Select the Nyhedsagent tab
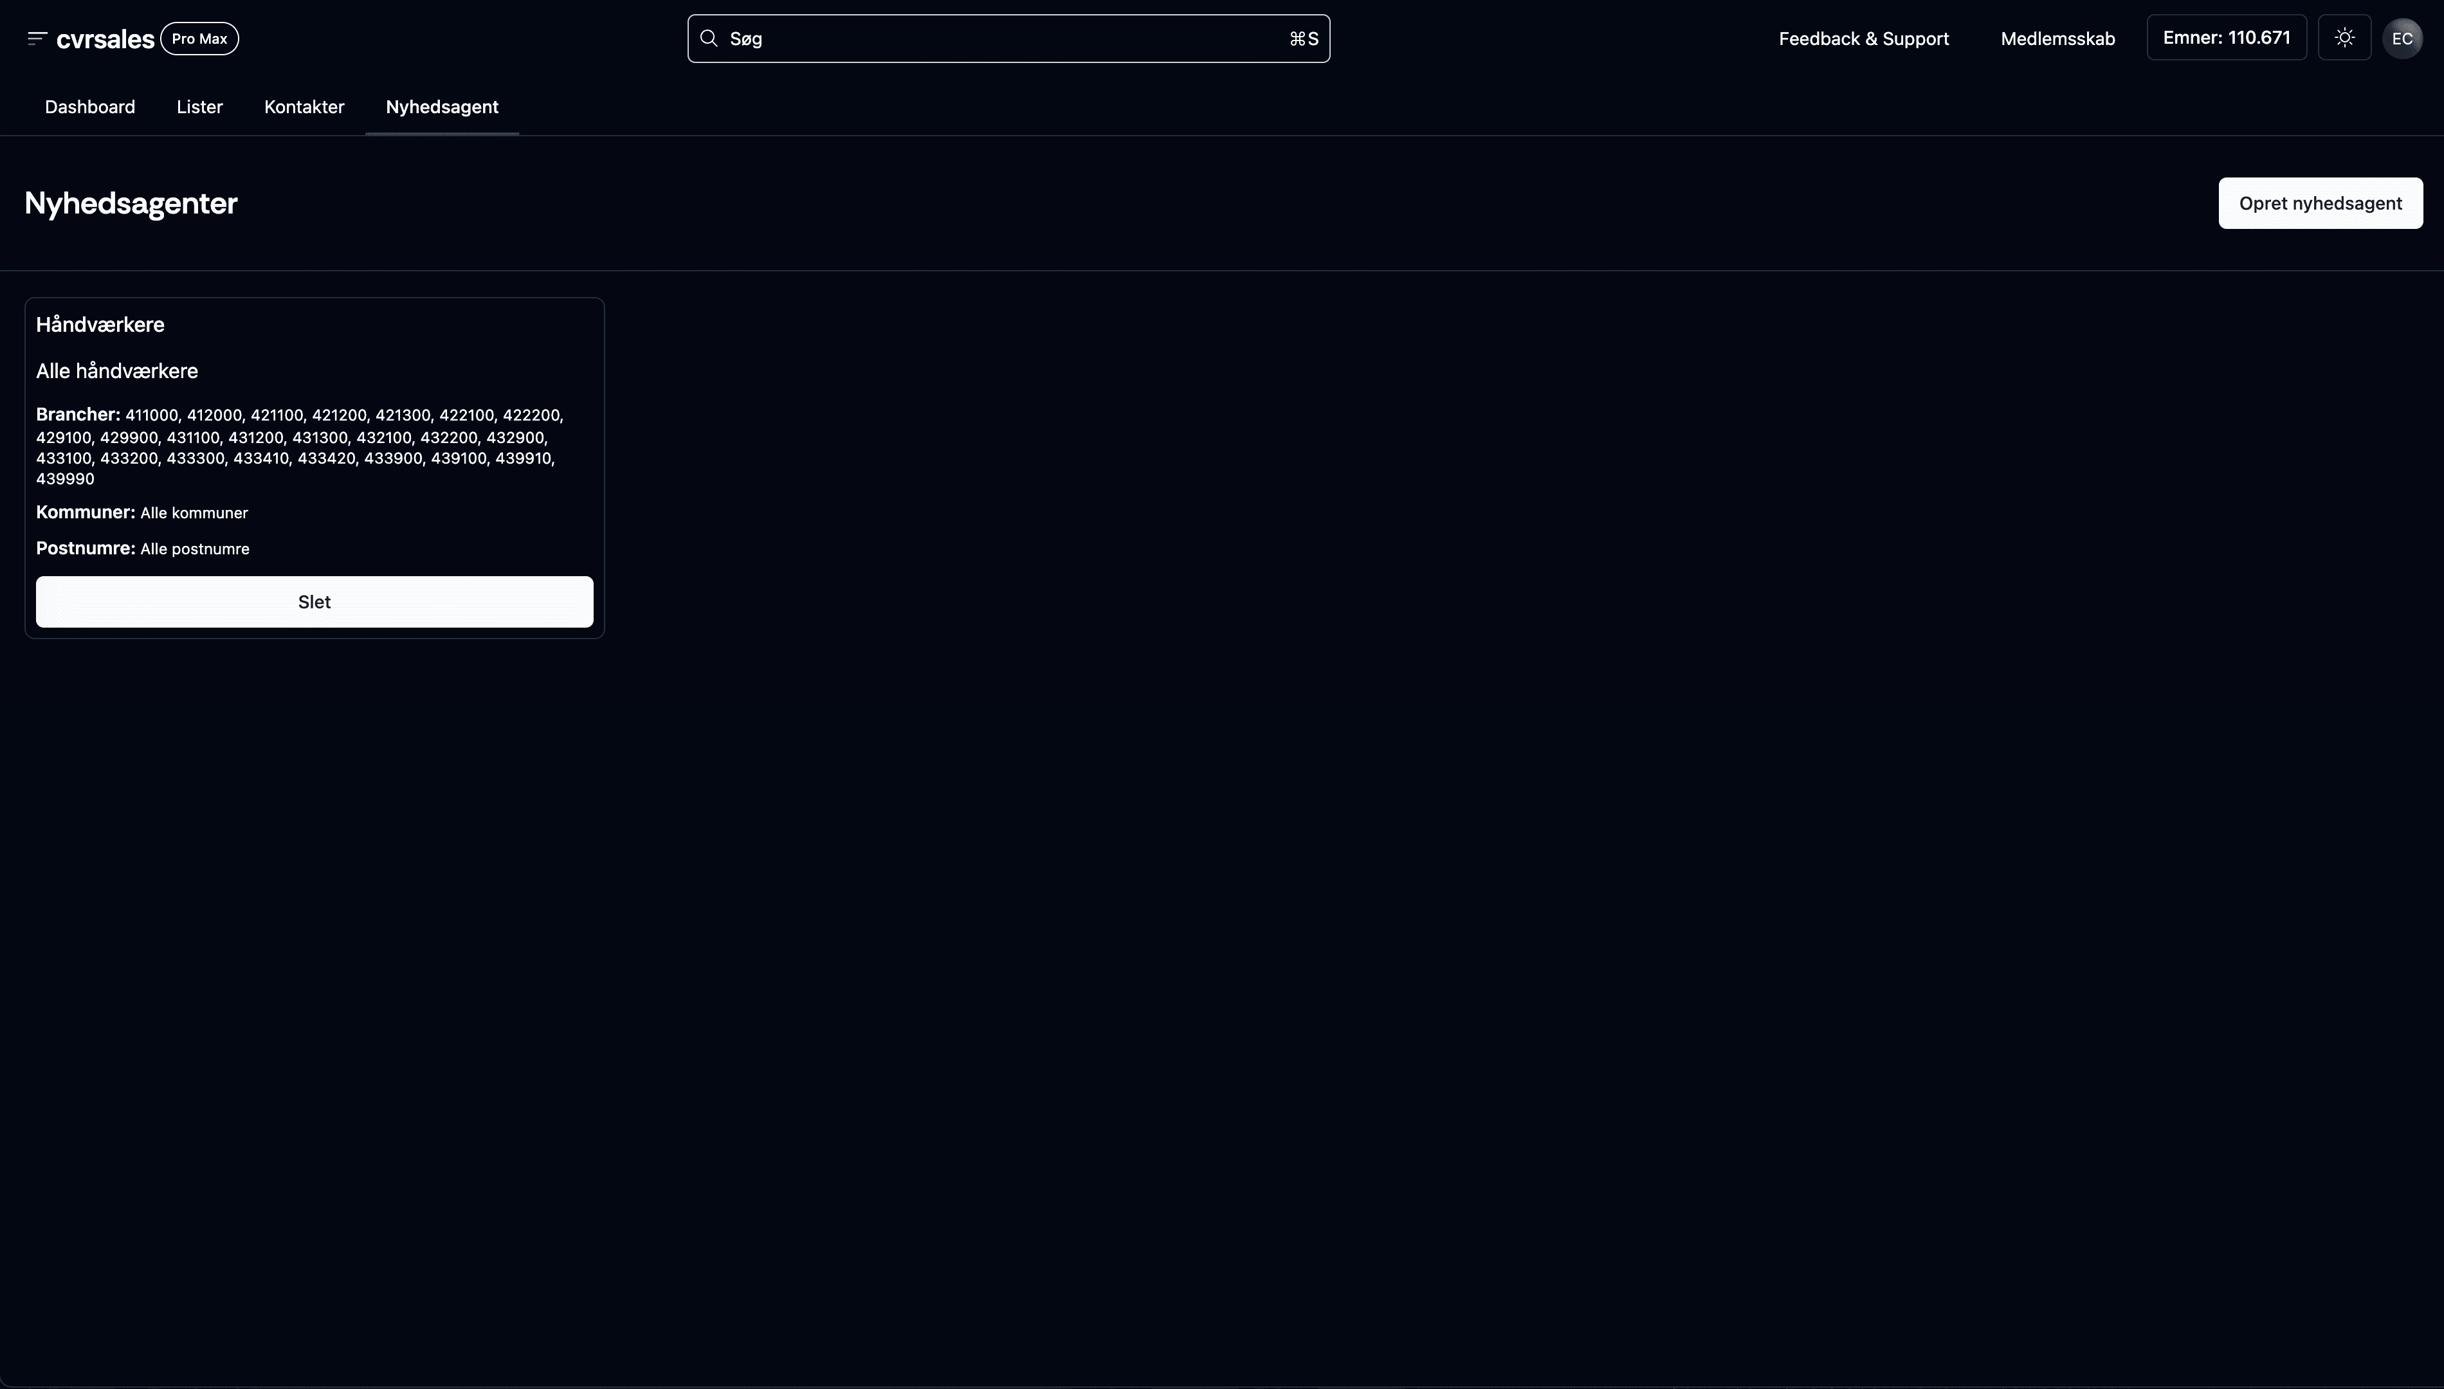Screen dimensions: 2444x1389 click(x=442, y=107)
